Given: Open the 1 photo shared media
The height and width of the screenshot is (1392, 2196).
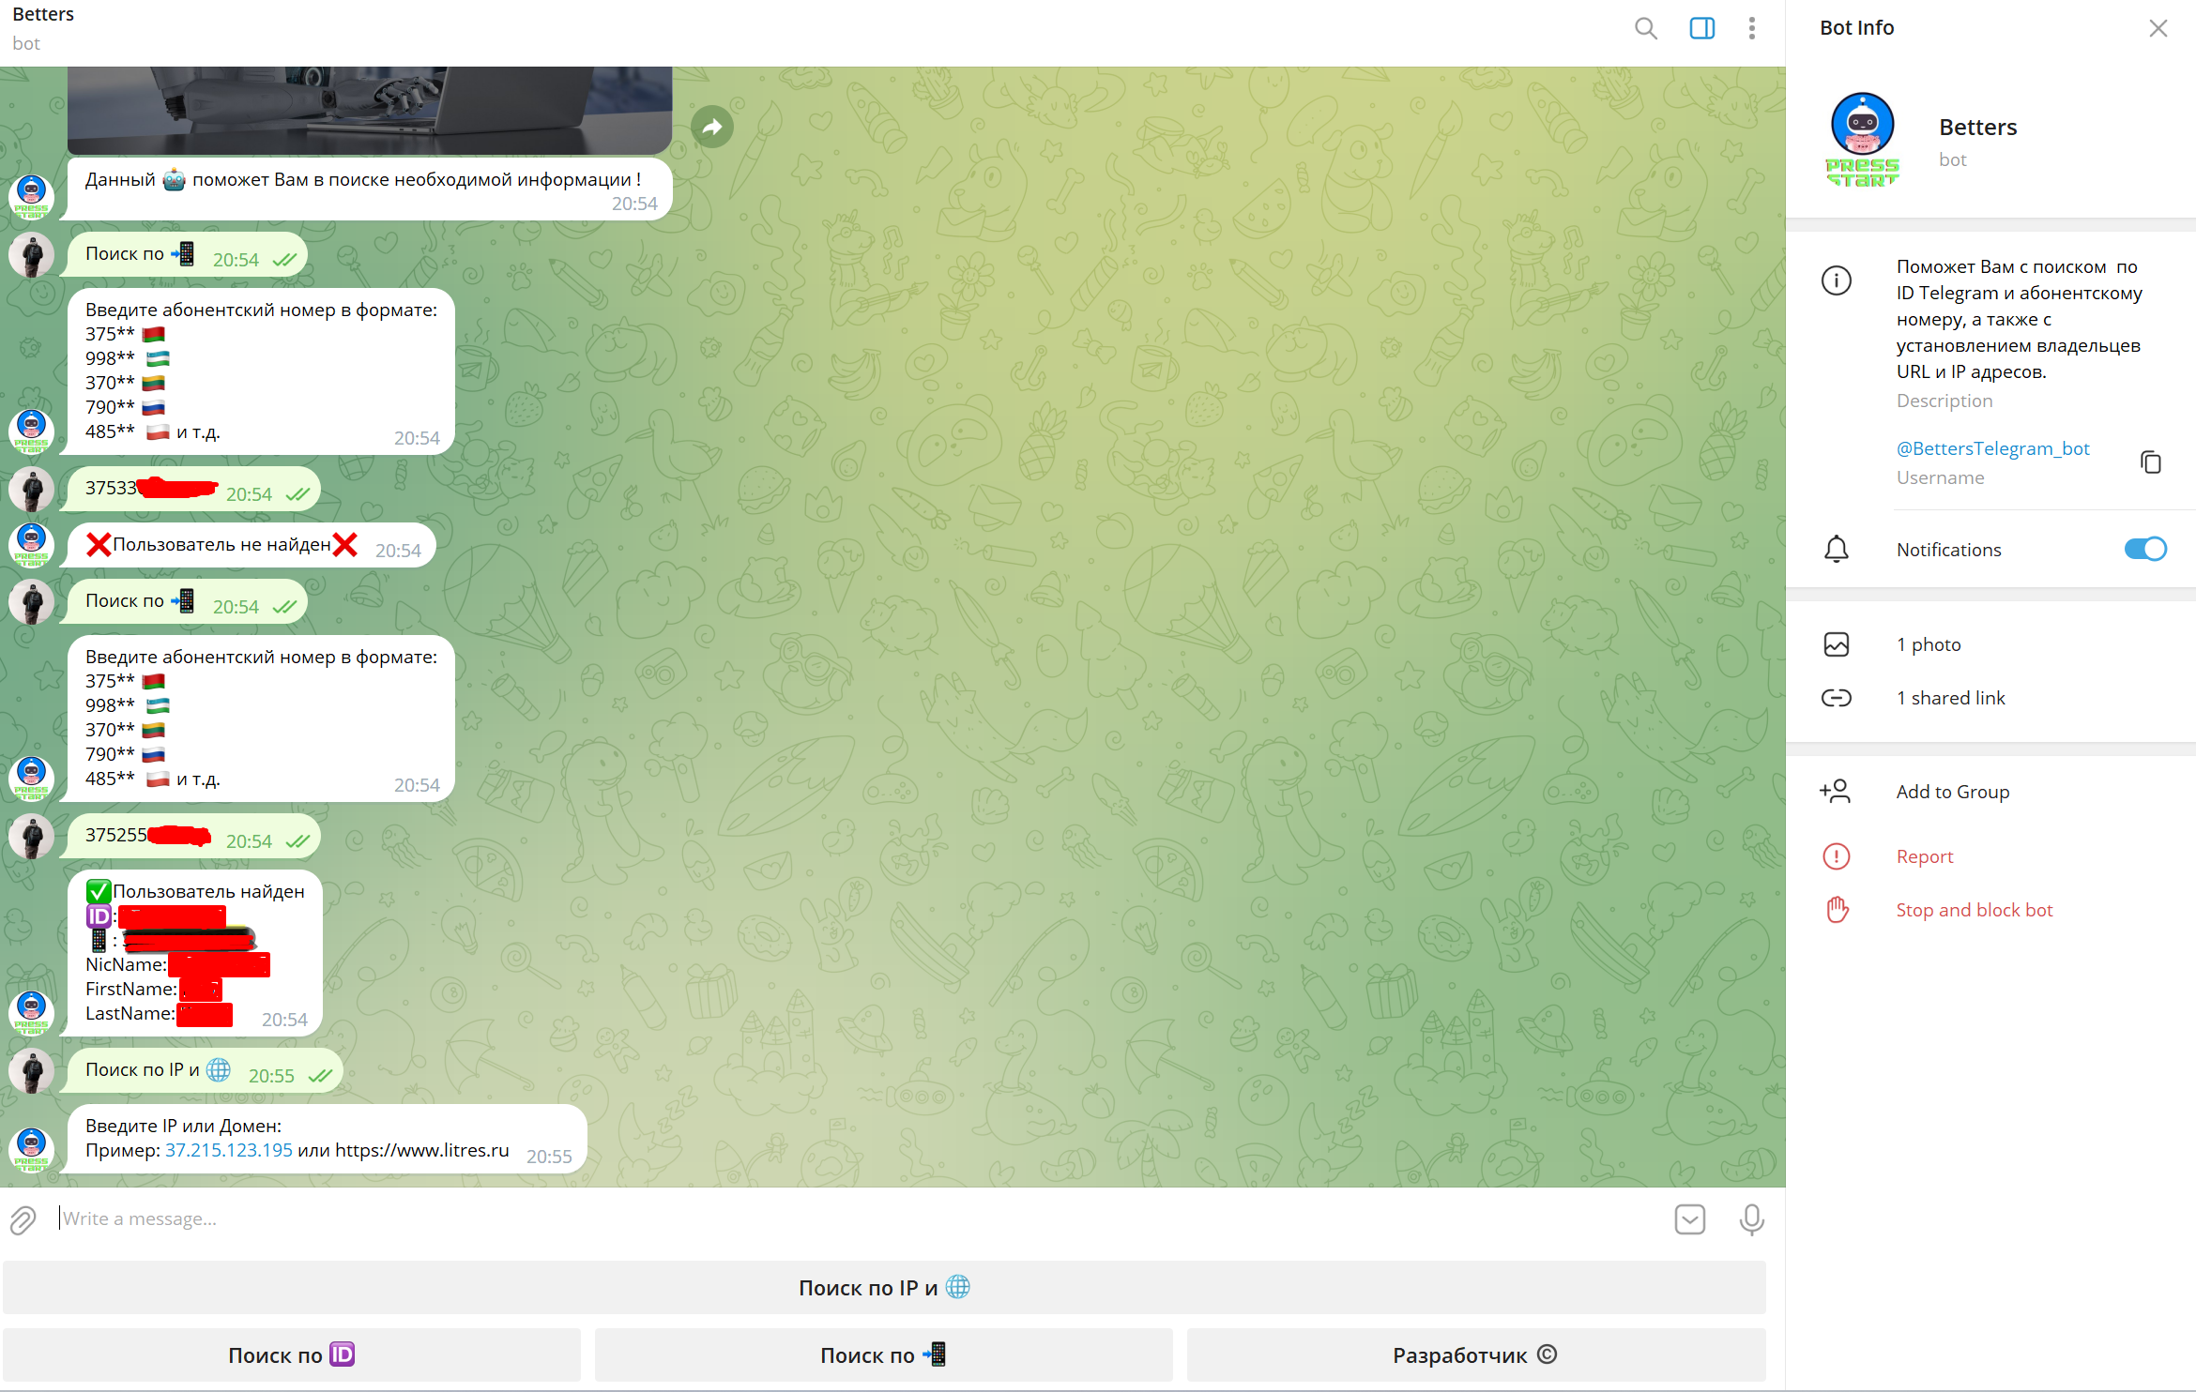Looking at the screenshot, I should [x=1929, y=644].
